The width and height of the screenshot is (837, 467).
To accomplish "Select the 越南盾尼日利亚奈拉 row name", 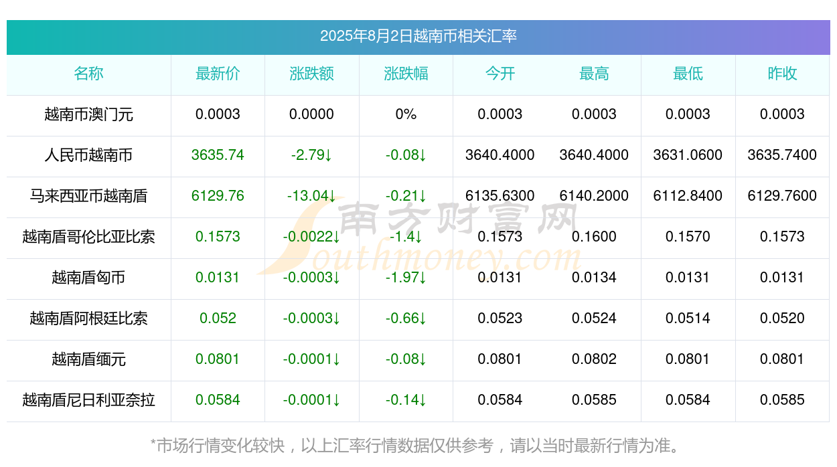I will pos(88,400).
